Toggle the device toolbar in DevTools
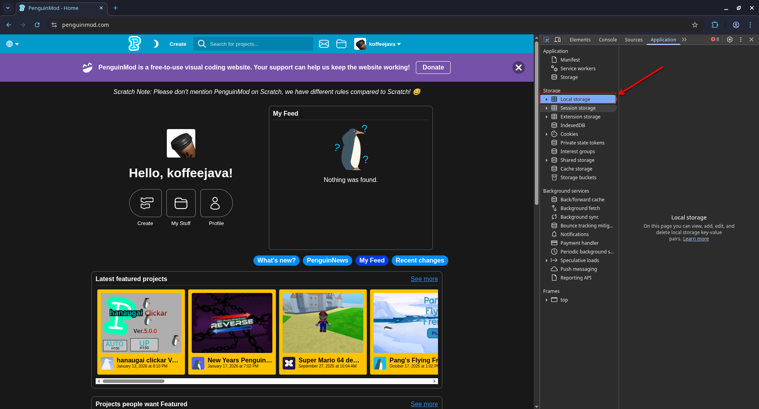 click(x=557, y=39)
